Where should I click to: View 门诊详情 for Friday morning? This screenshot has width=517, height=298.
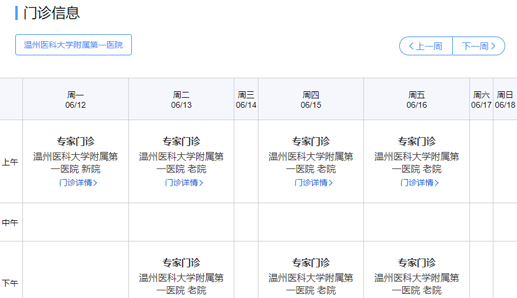click(x=419, y=183)
